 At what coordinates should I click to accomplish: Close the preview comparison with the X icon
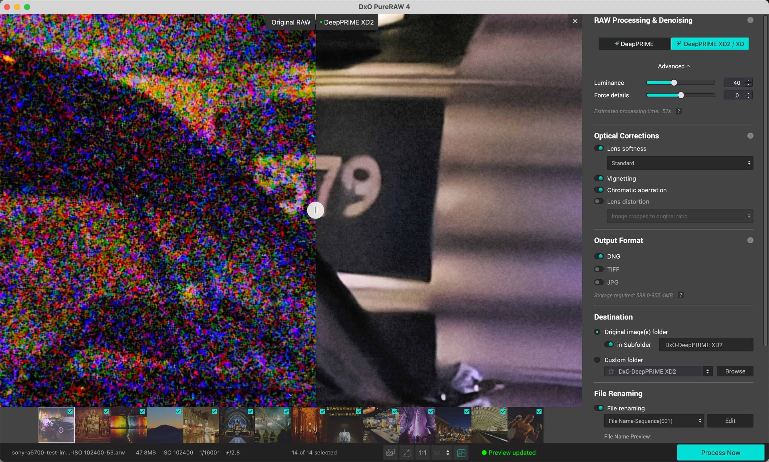tap(575, 21)
